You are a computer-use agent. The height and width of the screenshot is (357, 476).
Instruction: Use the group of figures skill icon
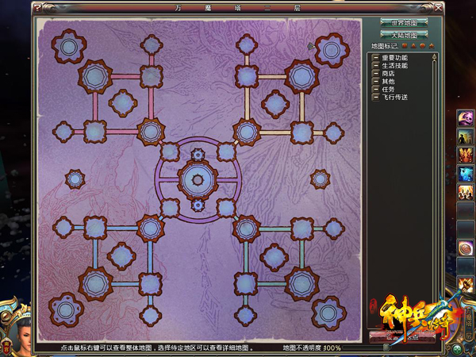coord(466,192)
